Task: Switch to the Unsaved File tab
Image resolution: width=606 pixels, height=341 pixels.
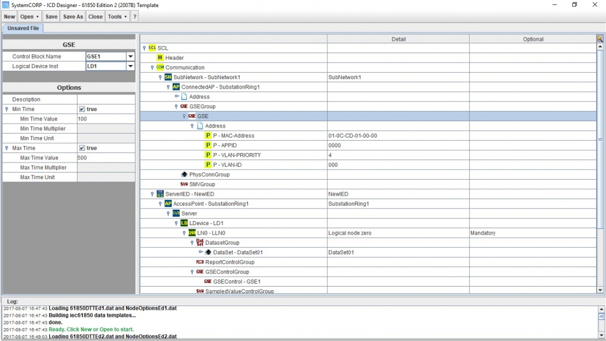Action: point(23,28)
